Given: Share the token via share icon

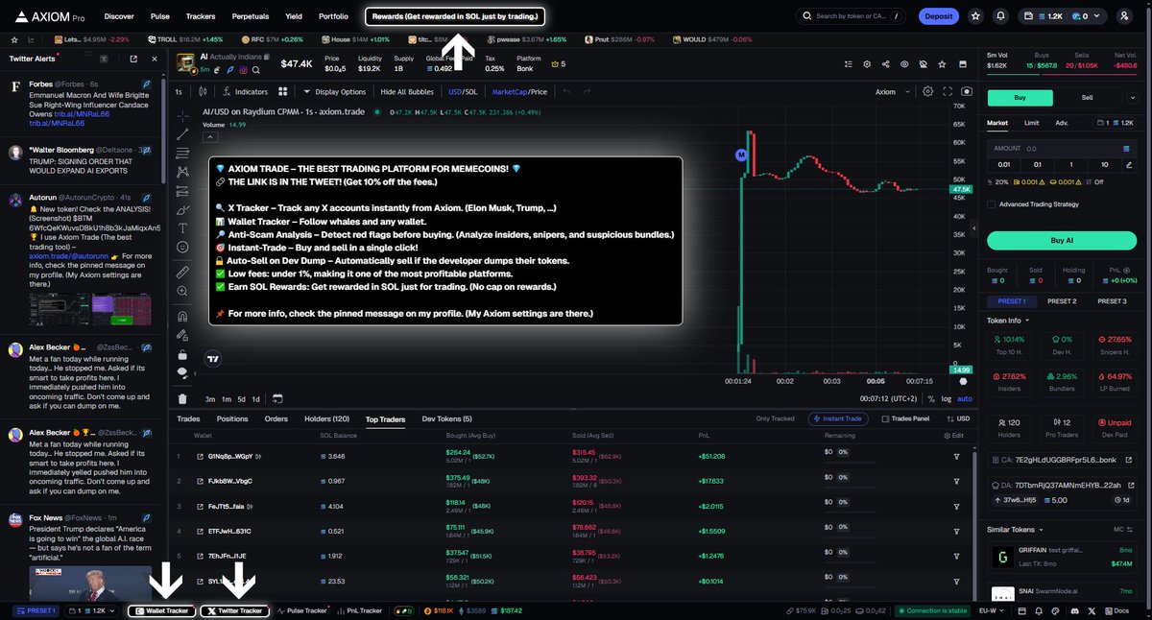Looking at the screenshot, I should pos(884,64).
